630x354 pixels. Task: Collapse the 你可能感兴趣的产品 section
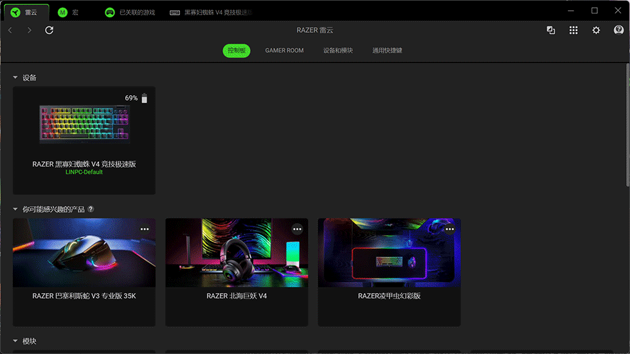[15, 209]
